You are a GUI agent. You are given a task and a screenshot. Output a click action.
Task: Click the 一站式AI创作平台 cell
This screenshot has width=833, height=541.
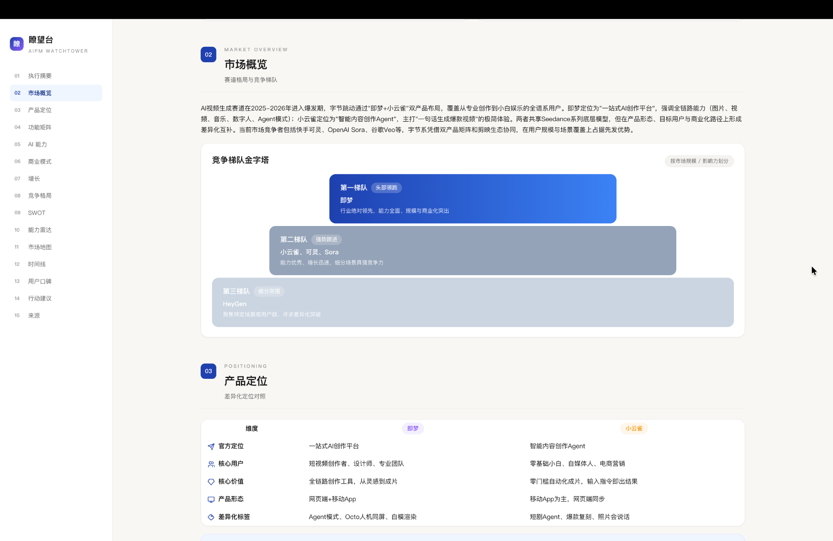[x=334, y=446]
